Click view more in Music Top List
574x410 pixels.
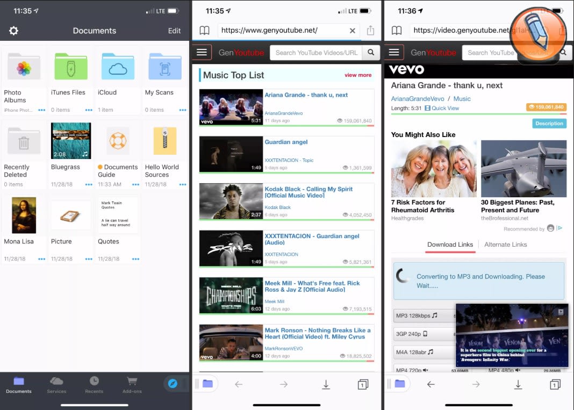(358, 75)
